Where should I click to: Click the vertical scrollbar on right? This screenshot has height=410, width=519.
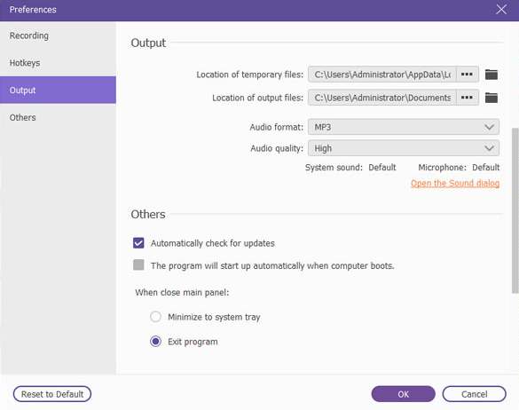click(x=515, y=210)
